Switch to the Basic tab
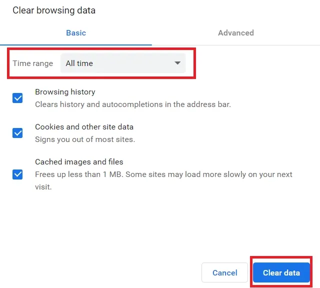 click(76, 33)
